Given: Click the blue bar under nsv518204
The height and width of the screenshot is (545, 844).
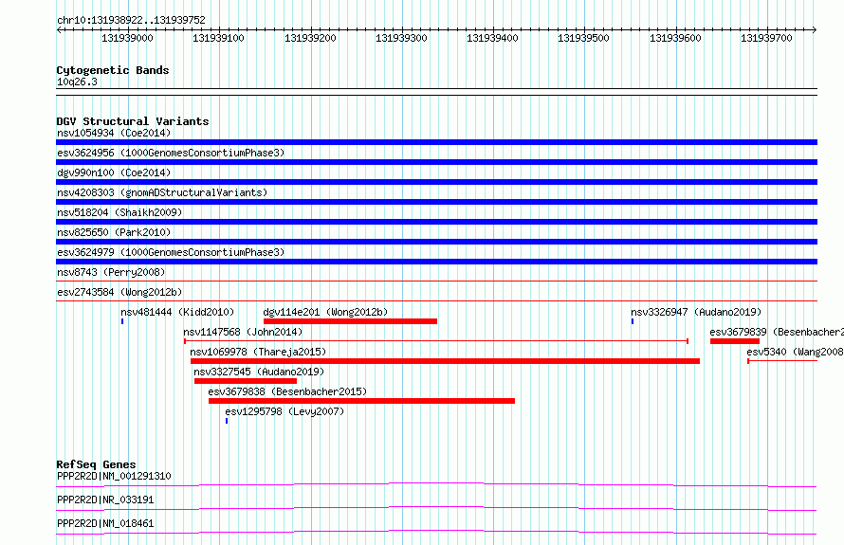Looking at the screenshot, I should pyautogui.click(x=436, y=222).
